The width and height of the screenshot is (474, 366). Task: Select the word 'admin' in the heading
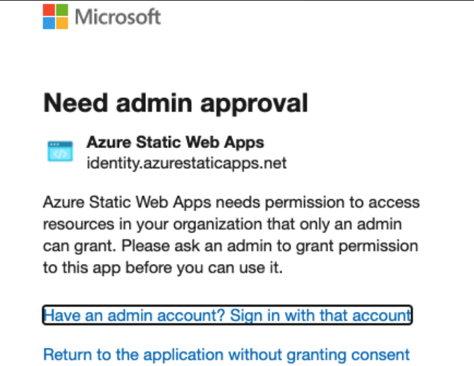click(x=154, y=103)
